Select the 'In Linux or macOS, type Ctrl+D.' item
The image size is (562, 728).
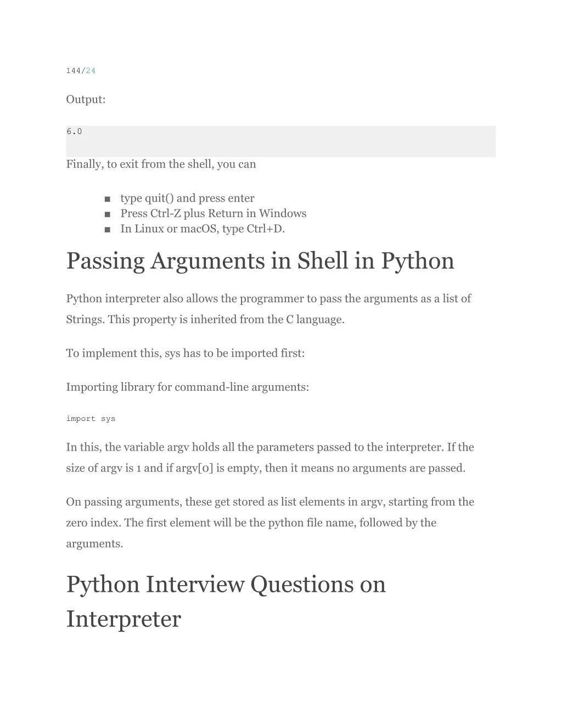click(203, 229)
